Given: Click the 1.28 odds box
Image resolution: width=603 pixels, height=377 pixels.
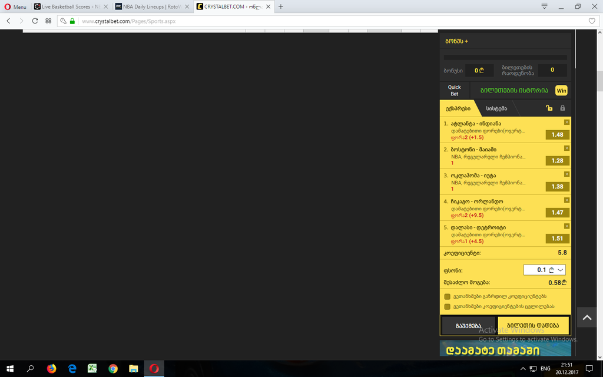Looking at the screenshot, I should tap(557, 160).
